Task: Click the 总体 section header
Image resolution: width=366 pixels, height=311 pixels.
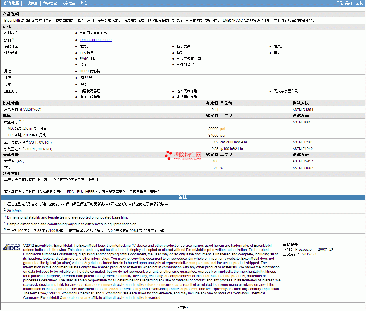Action: (7, 27)
